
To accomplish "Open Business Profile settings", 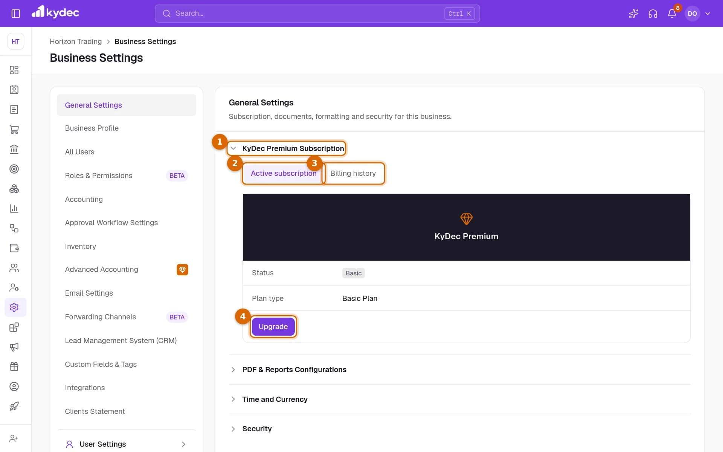I will pyautogui.click(x=127, y=128).
